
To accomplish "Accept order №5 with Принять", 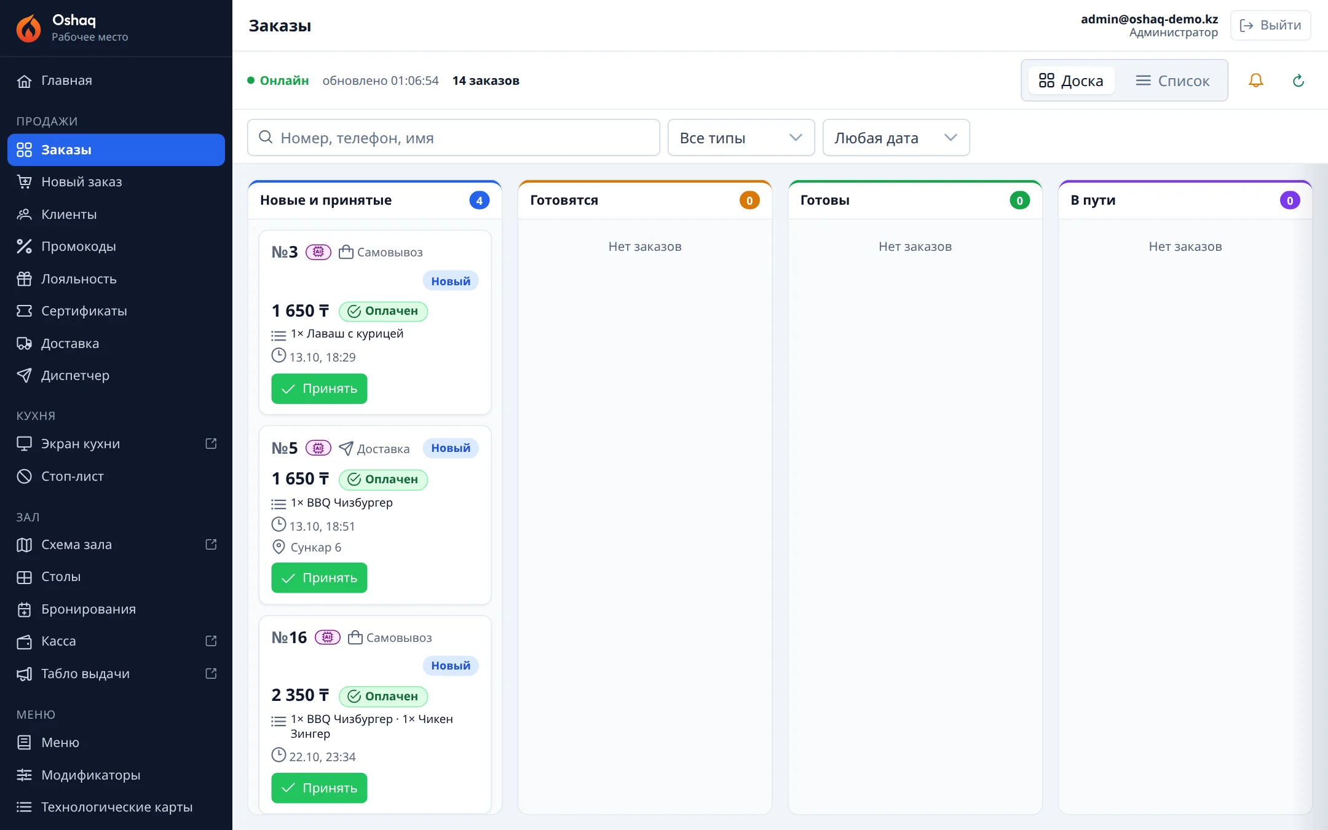I will pyautogui.click(x=319, y=578).
